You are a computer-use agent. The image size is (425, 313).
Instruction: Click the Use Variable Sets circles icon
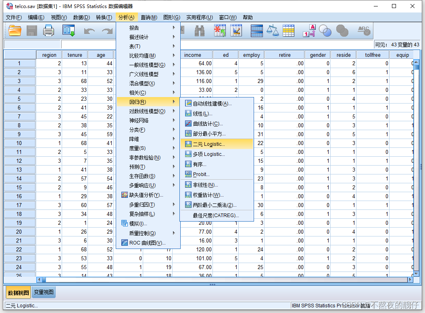325,31
